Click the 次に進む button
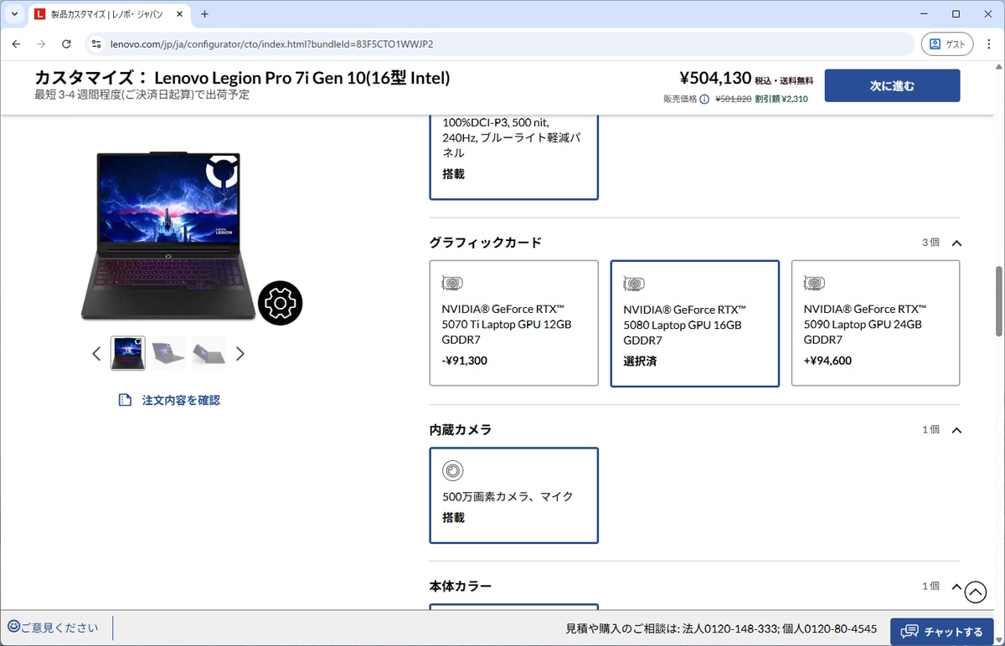Screen dimensions: 1005x646 [892, 85]
